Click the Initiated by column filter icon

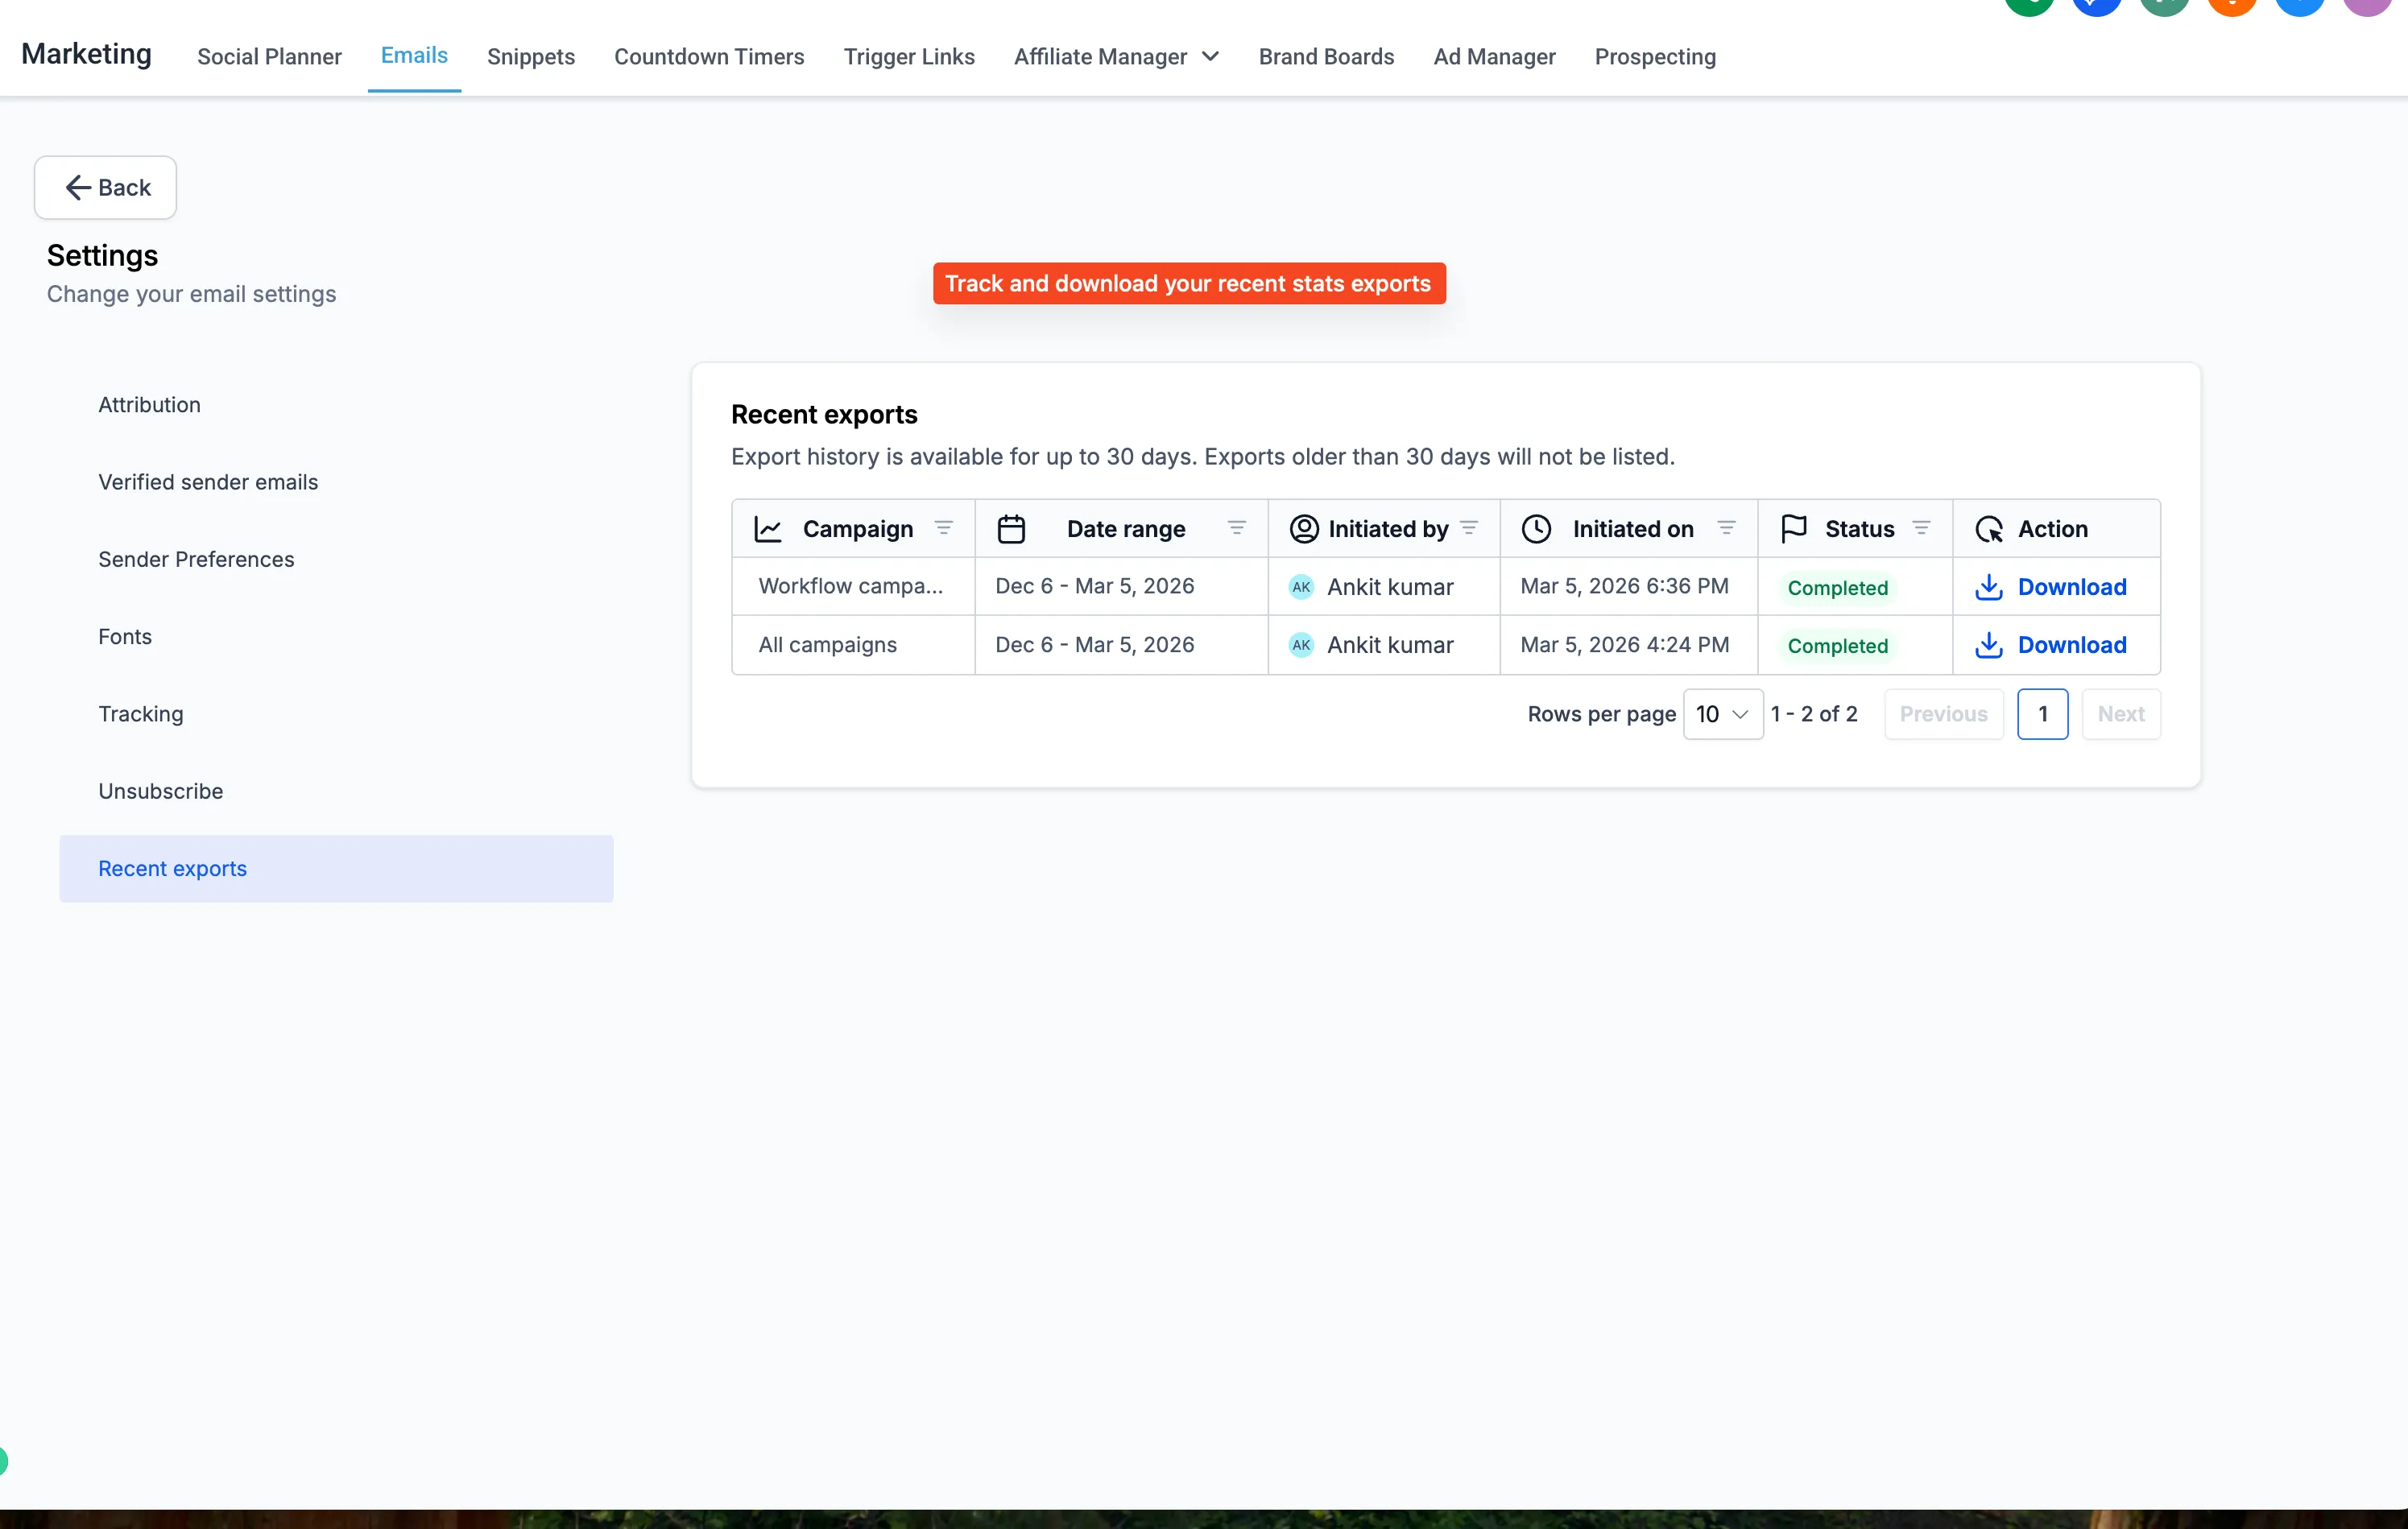tap(1469, 528)
